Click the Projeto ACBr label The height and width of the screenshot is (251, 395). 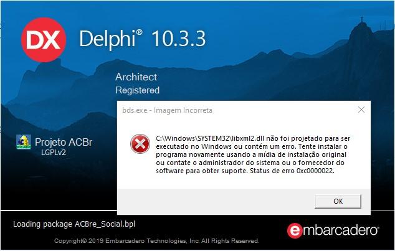(x=64, y=142)
